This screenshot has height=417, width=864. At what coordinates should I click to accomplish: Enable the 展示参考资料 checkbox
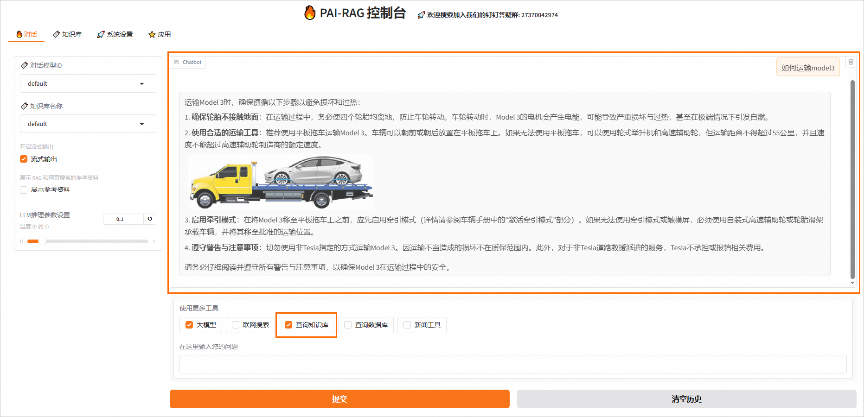[24, 190]
